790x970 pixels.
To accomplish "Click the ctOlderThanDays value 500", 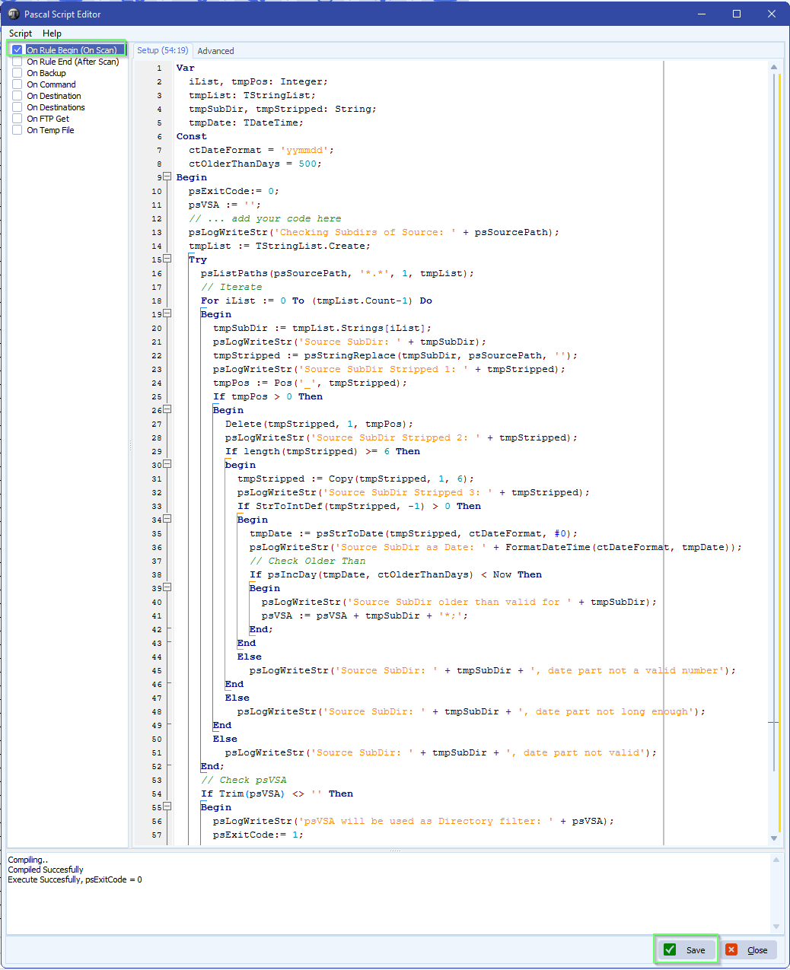I will point(307,164).
